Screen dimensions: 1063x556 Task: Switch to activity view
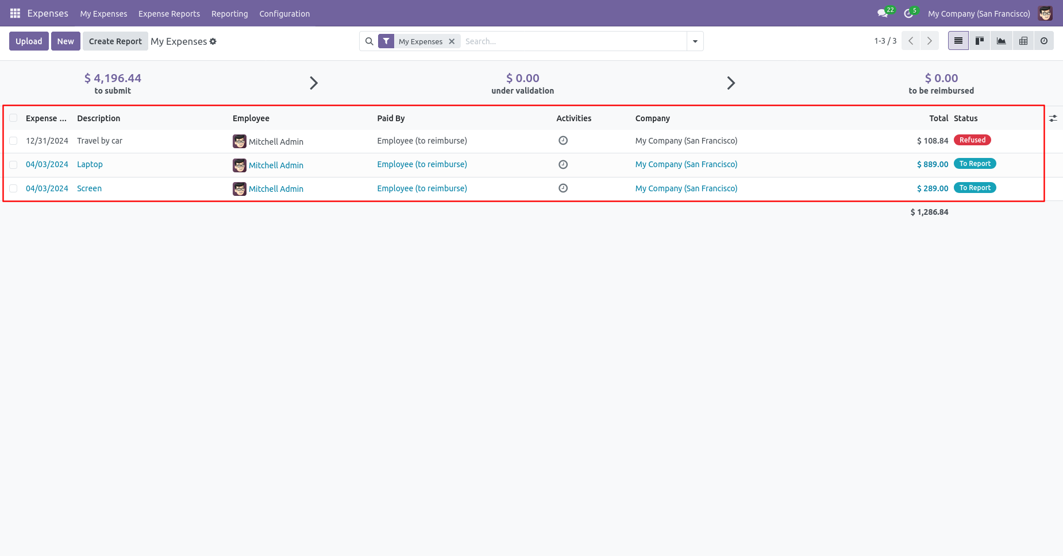pos(1044,41)
